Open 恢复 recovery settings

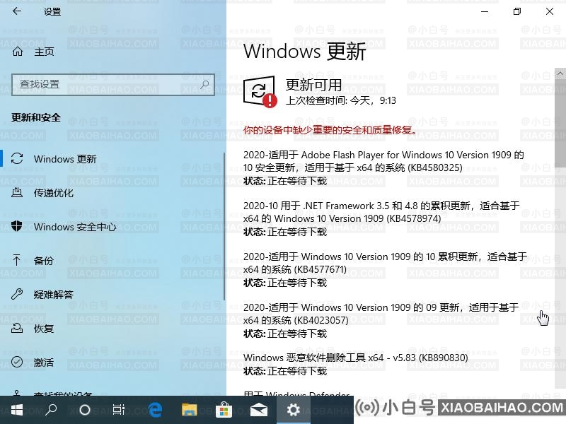click(44, 329)
